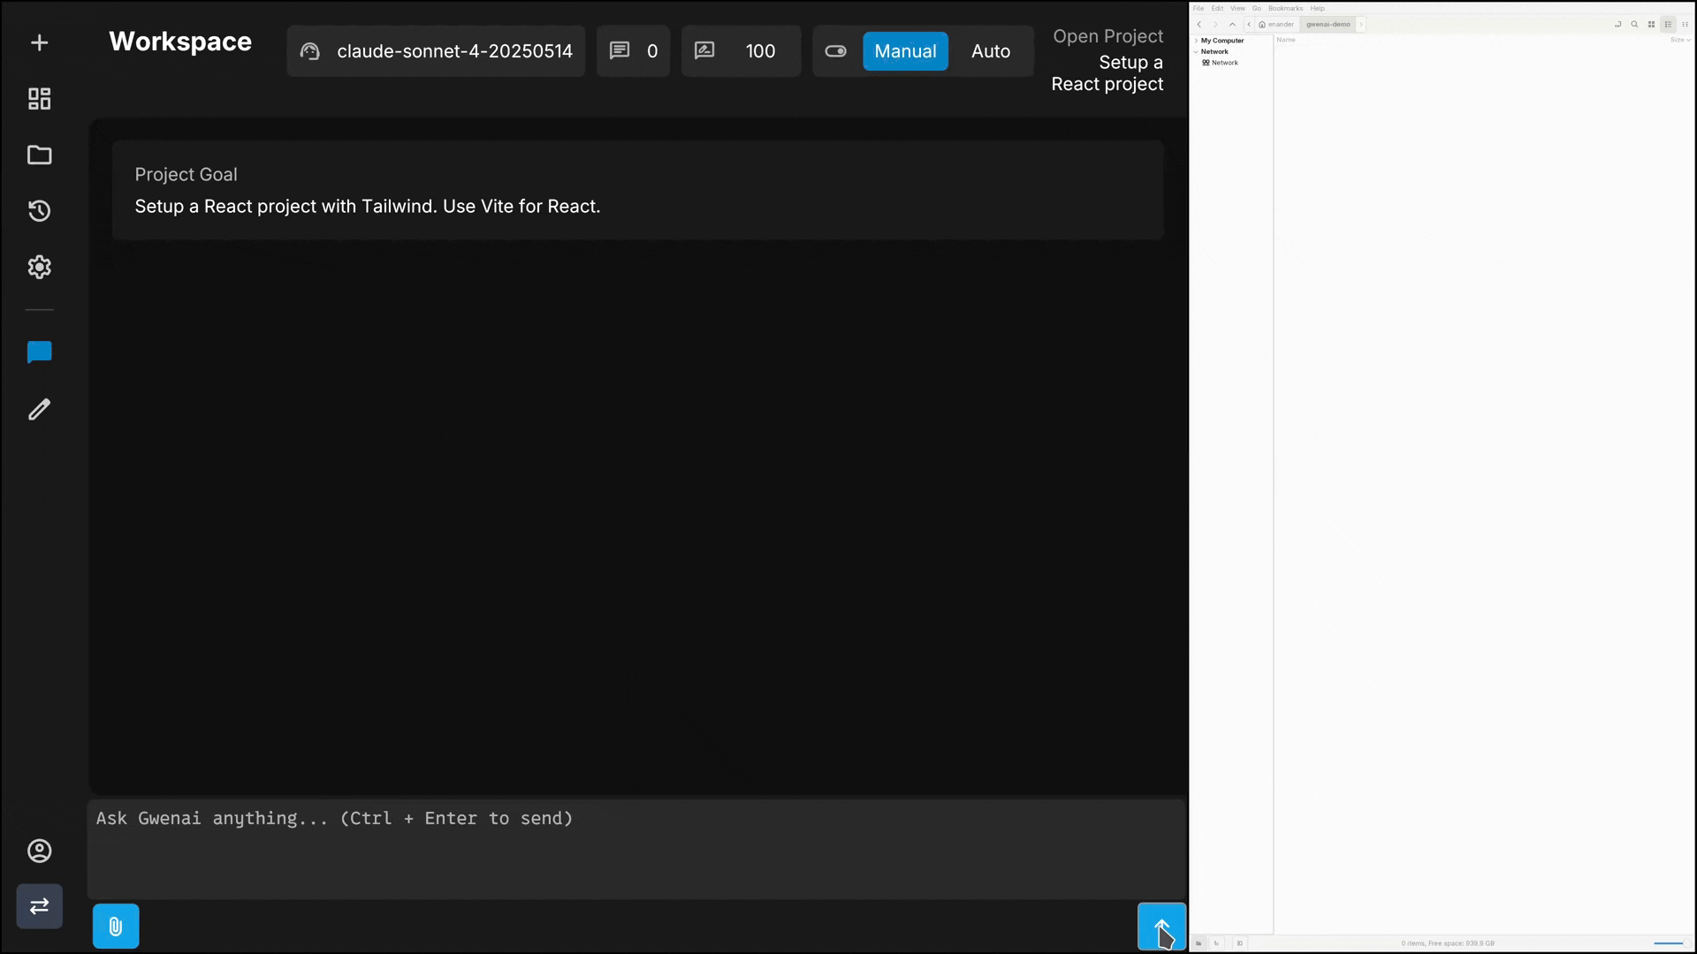Click the swap arrows icon
The width and height of the screenshot is (1697, 954).
click(x=39, y=906)
